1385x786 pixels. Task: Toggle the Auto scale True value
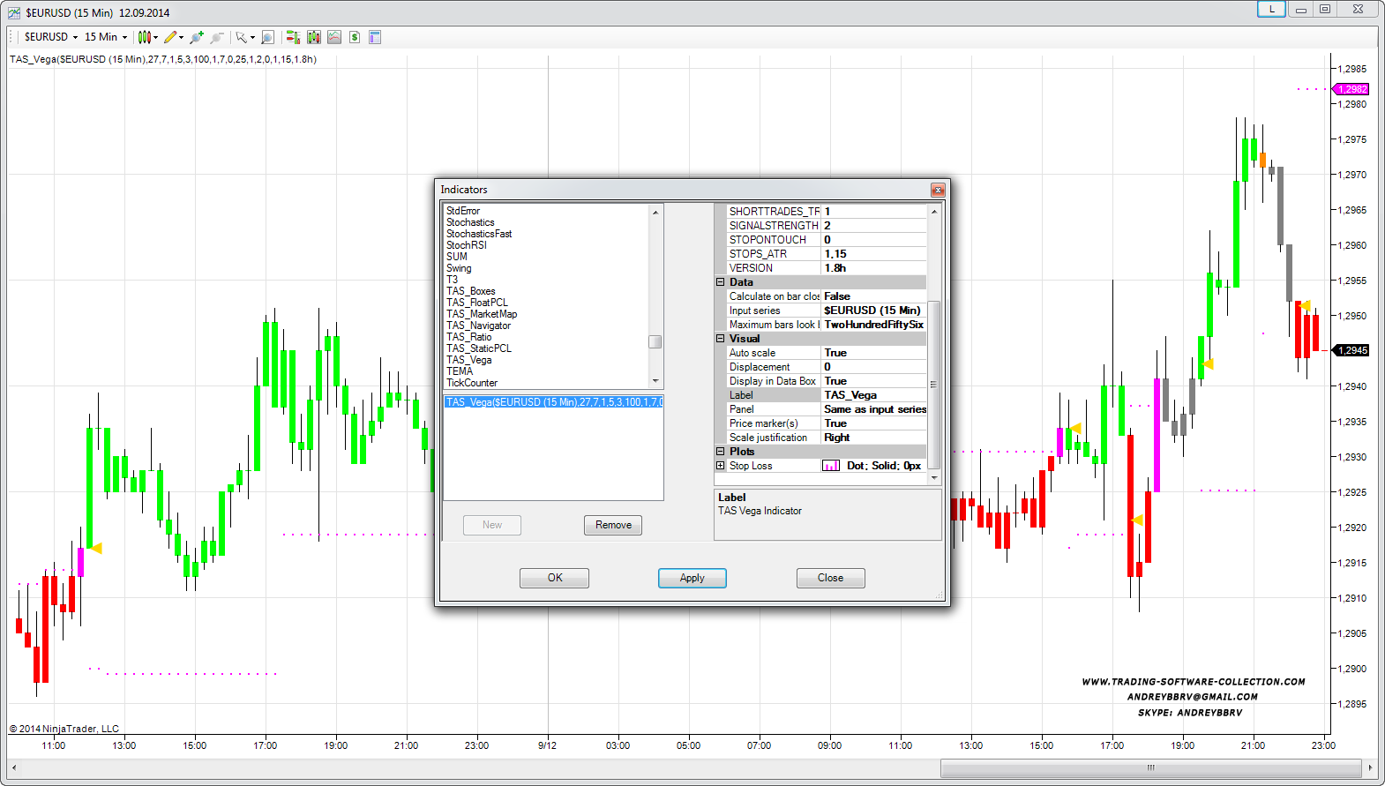[x=873, y=353]
